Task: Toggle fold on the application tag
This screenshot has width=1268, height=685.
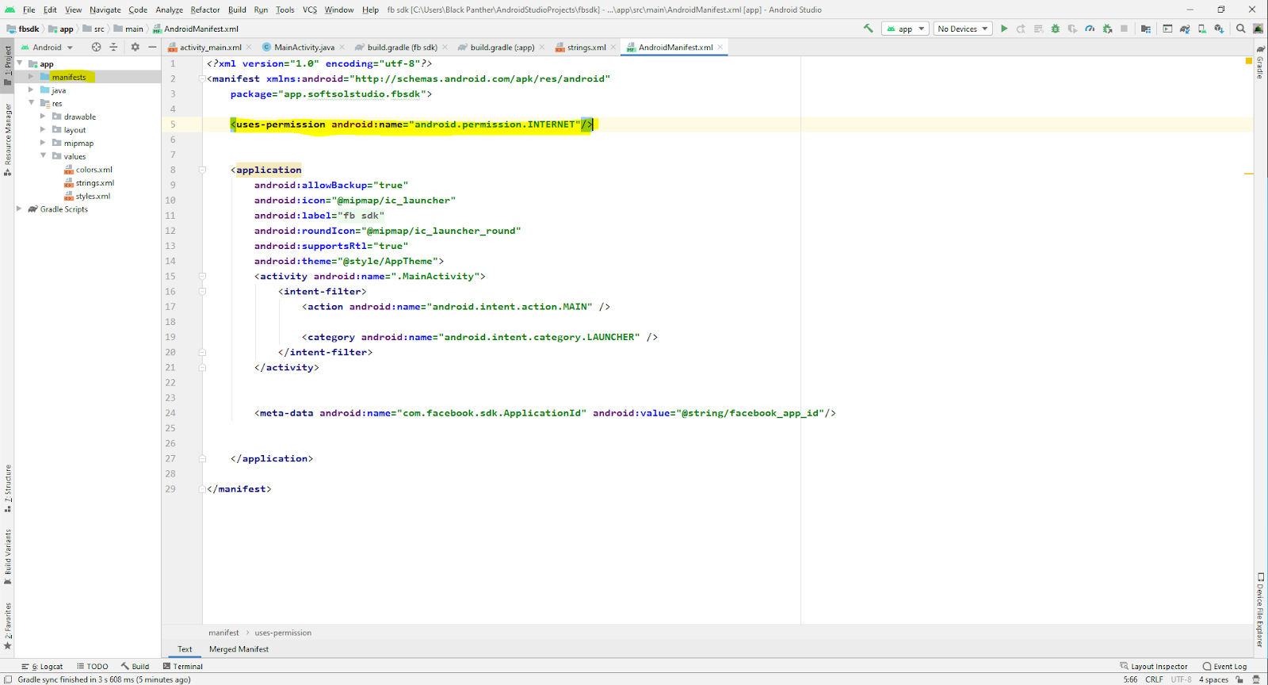Action: [202, 170]
